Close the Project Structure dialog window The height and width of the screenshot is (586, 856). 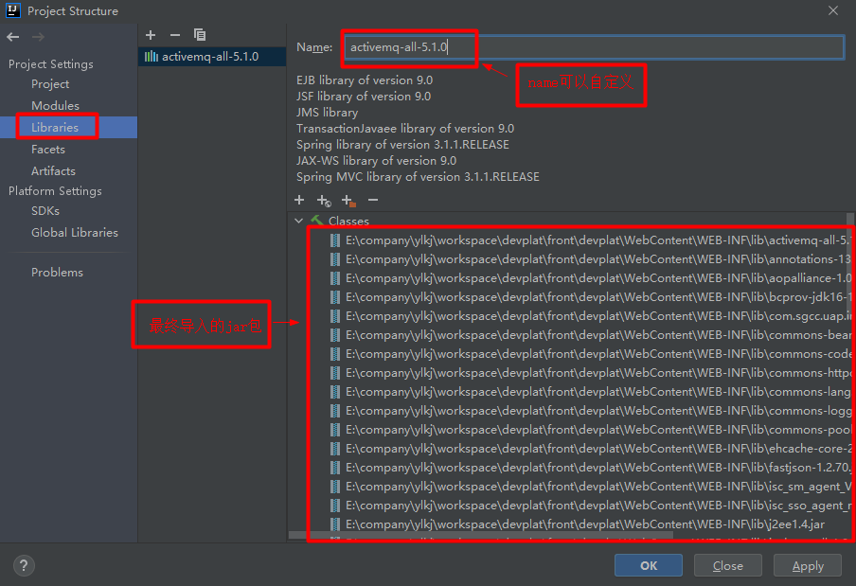(833, 10)
